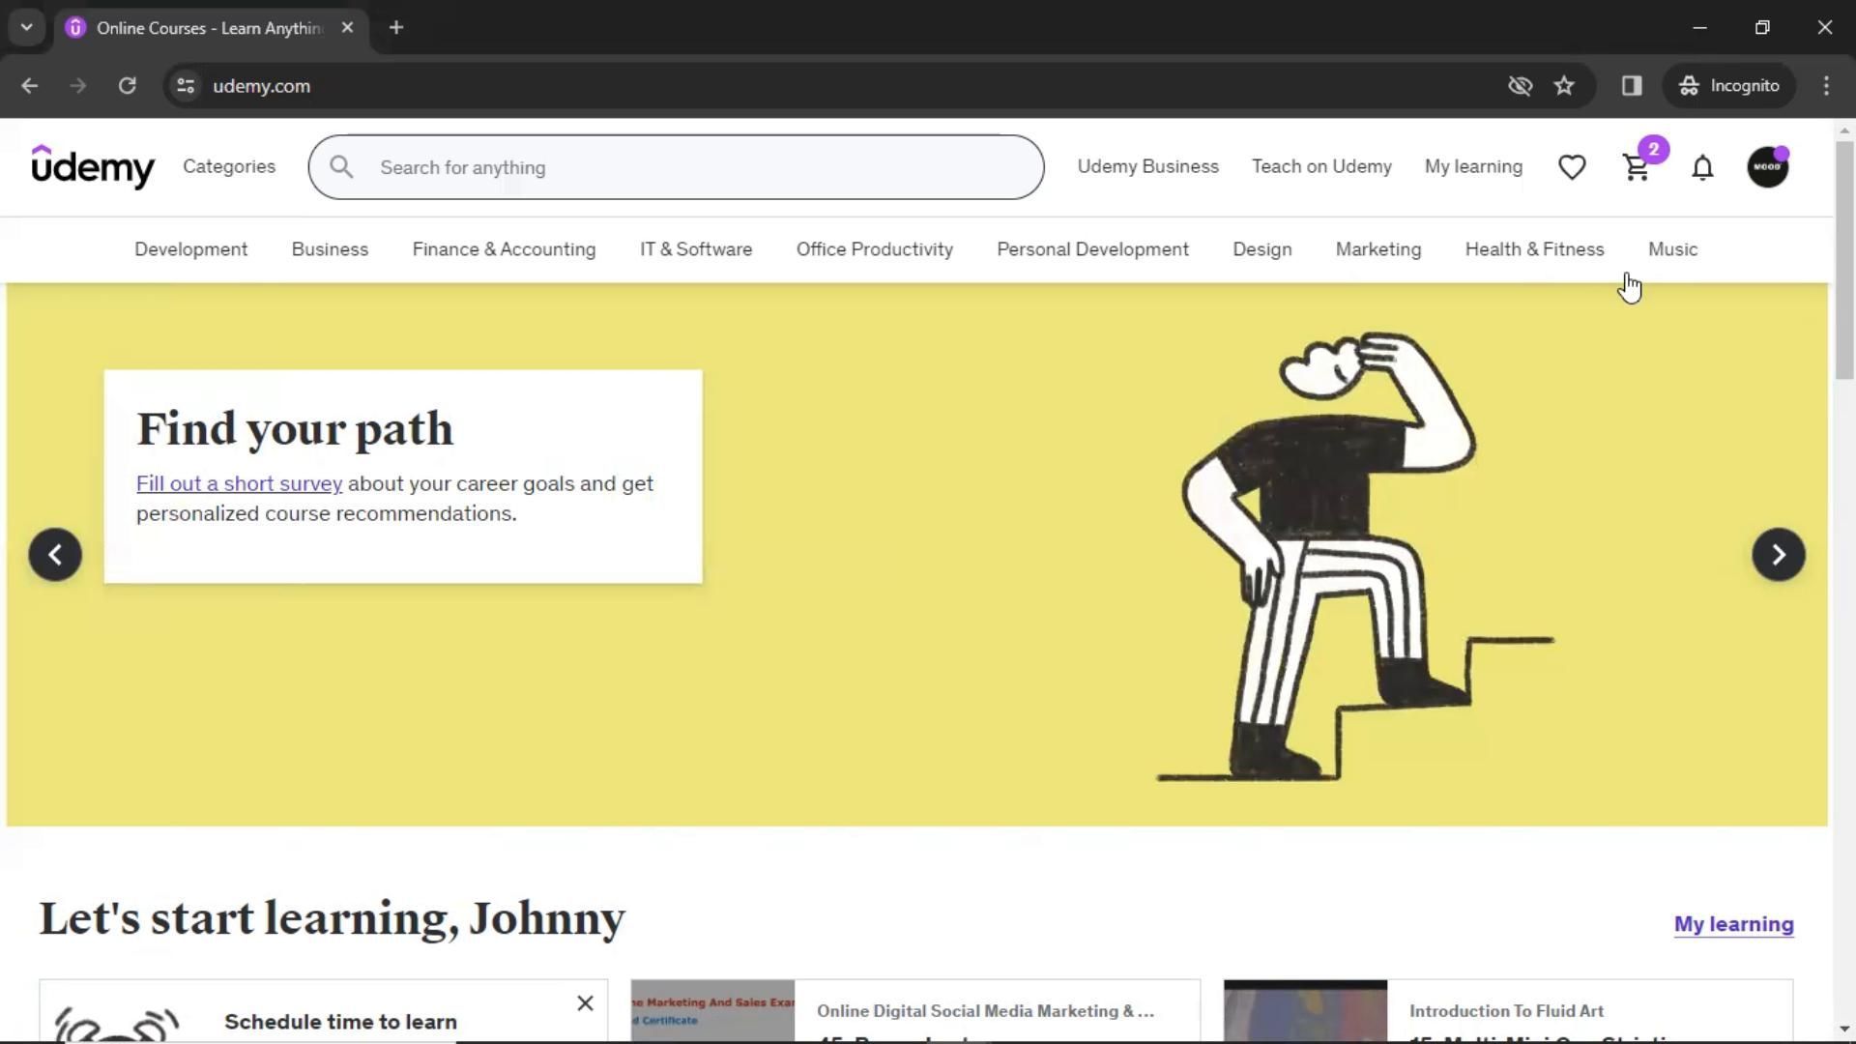
Task: Click the search magnifier icon
Action: (x=341, y=167)
